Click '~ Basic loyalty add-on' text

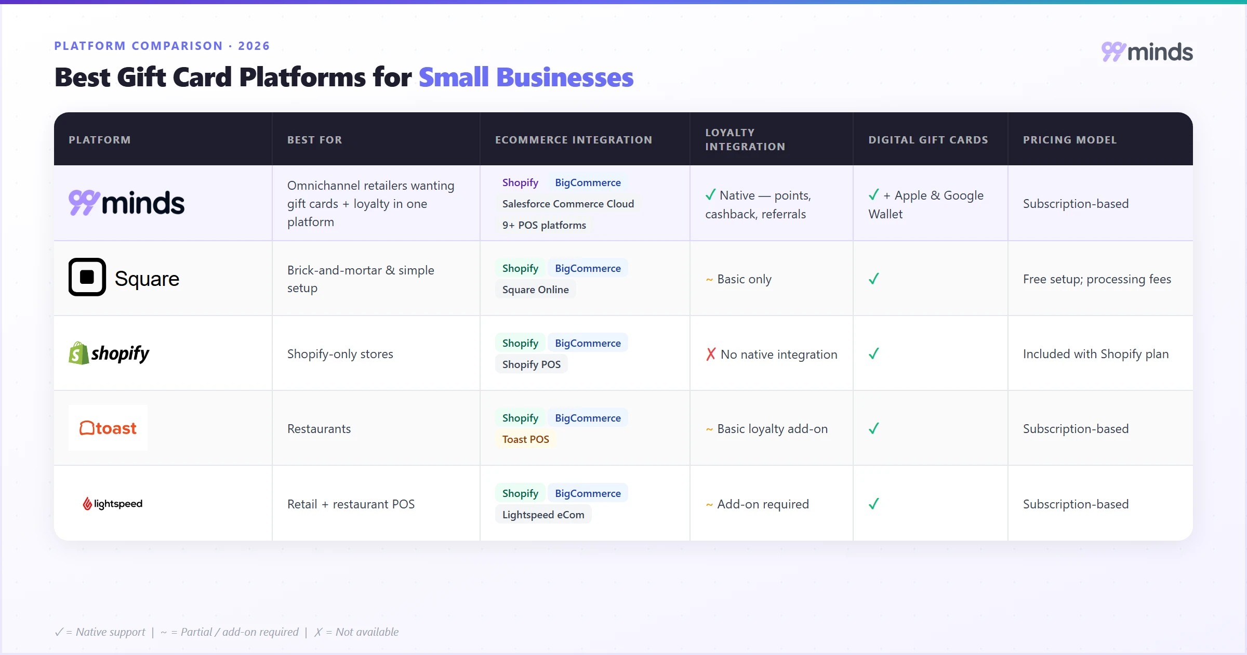766,429
